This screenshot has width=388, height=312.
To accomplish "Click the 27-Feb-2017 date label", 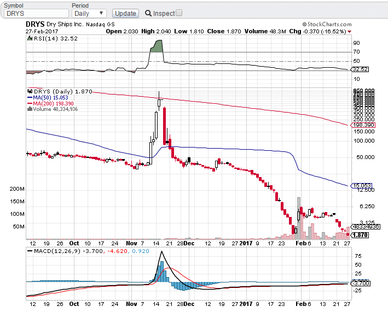I will [42, 32].
